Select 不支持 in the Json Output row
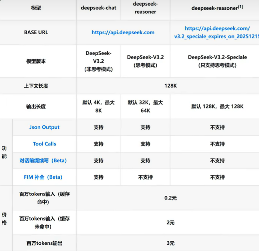This screenshot has width=259, height=251. point(217,127)
